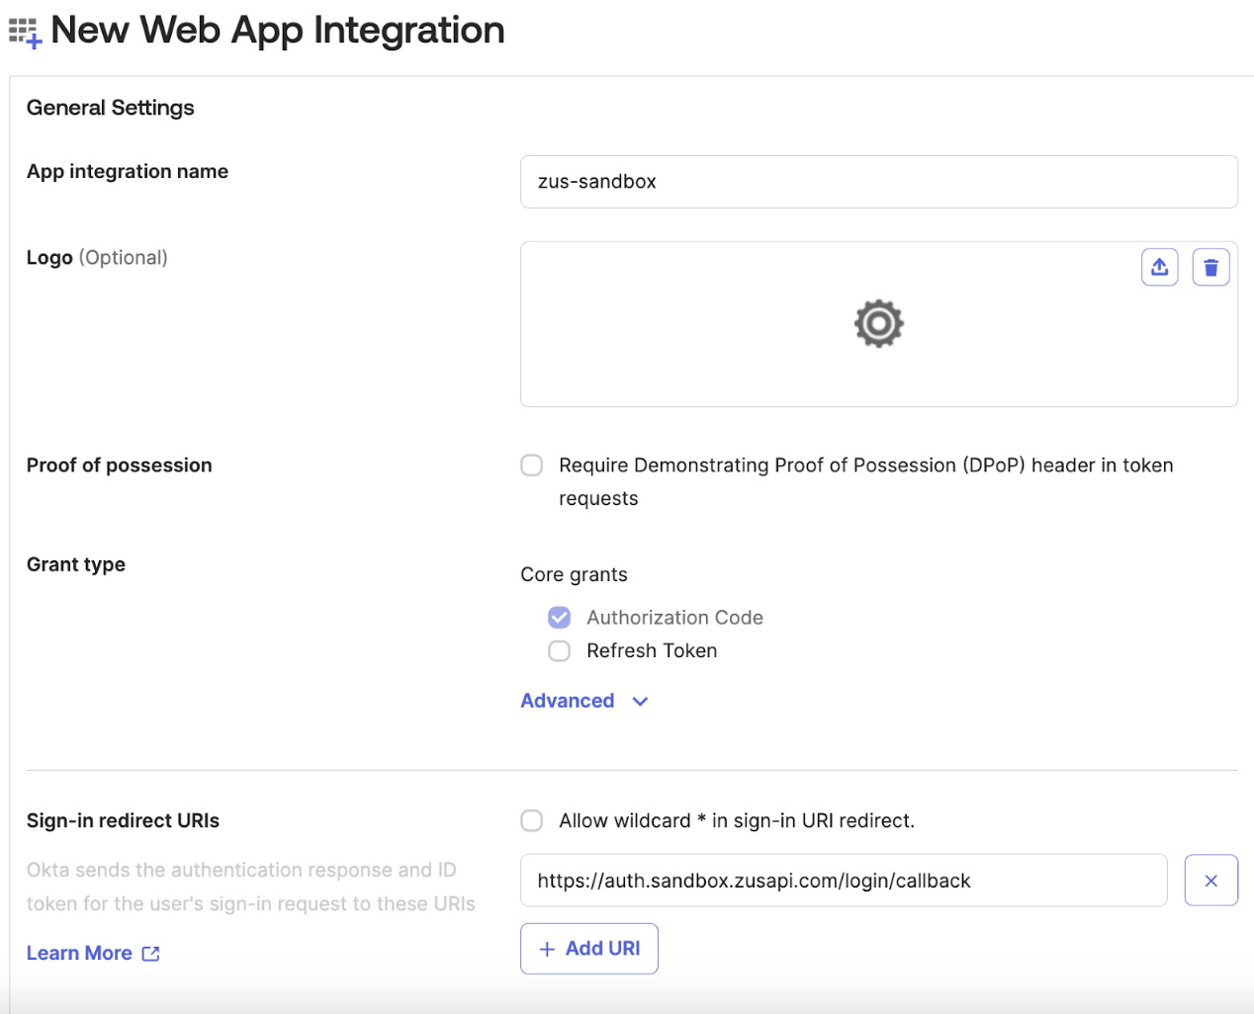Enable the DPoP header requirement checkbox
The height and width of the screenshot is (1014, 1254).
[532, 465]
